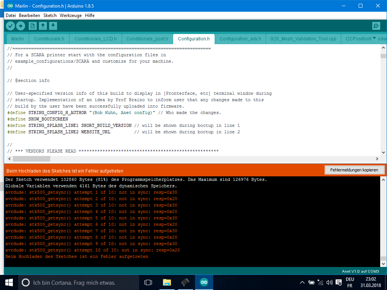Image resolution: width=387 pixels, height=290 pixels.
Task: Click the 'attempt 10 of 10' error line
Action: pyautogui.click(x=93, y=250)
